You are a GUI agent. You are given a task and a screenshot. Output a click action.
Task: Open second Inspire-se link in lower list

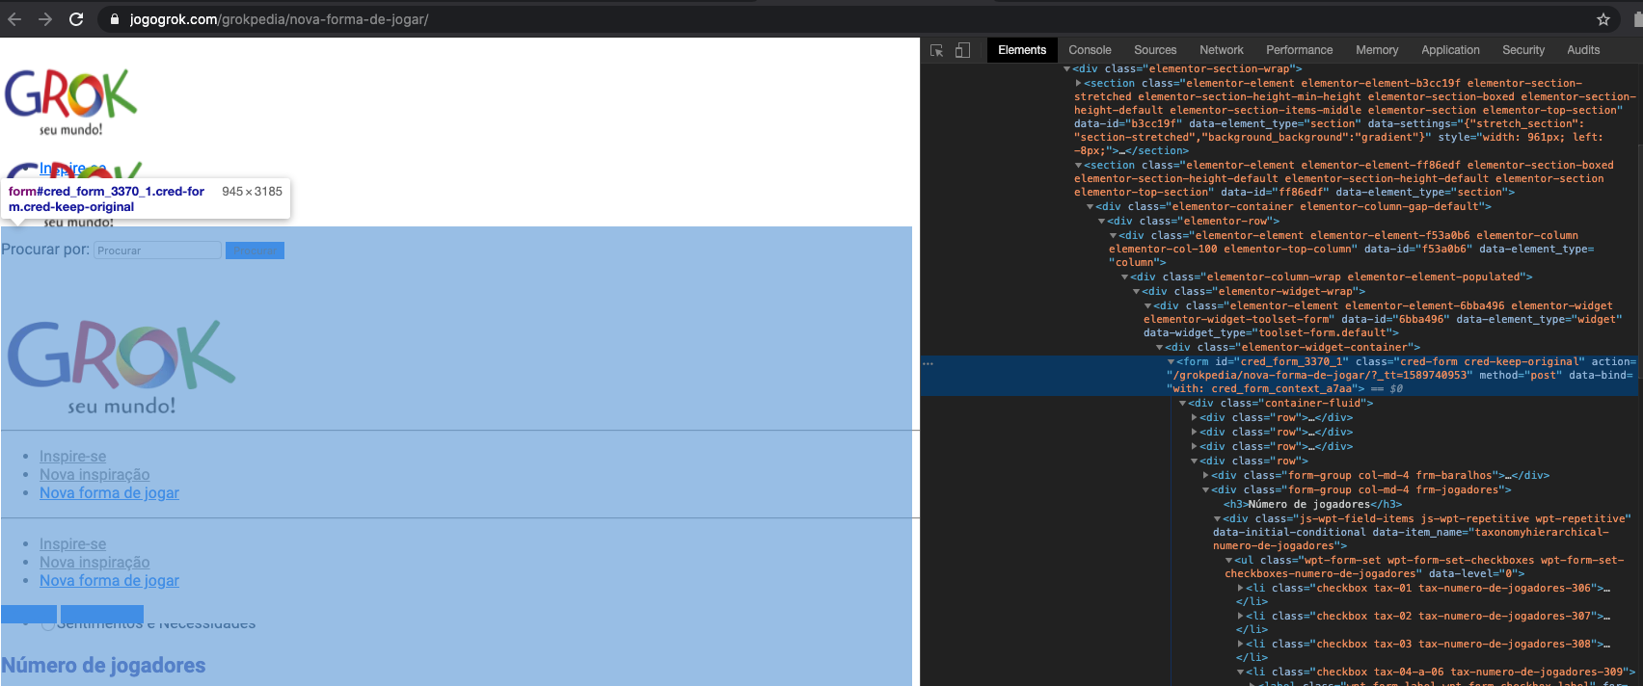(x=72, y=544)
